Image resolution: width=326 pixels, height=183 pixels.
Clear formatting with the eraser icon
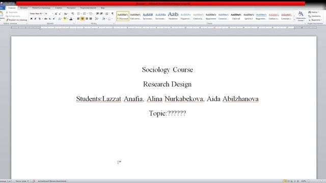[x=72, y=14]
